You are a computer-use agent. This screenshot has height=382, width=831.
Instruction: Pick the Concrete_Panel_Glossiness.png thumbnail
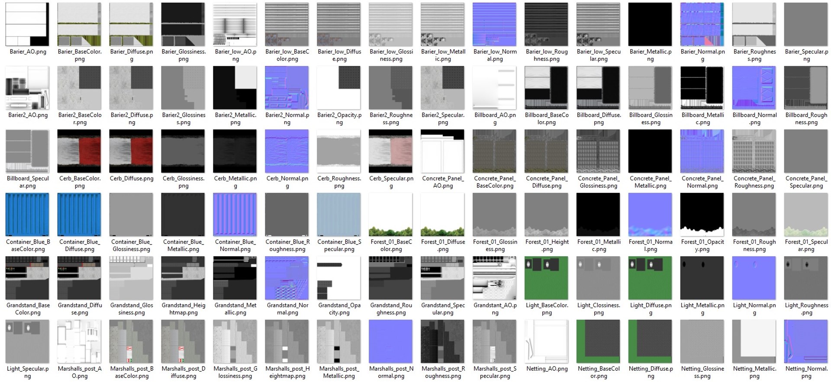599,151
